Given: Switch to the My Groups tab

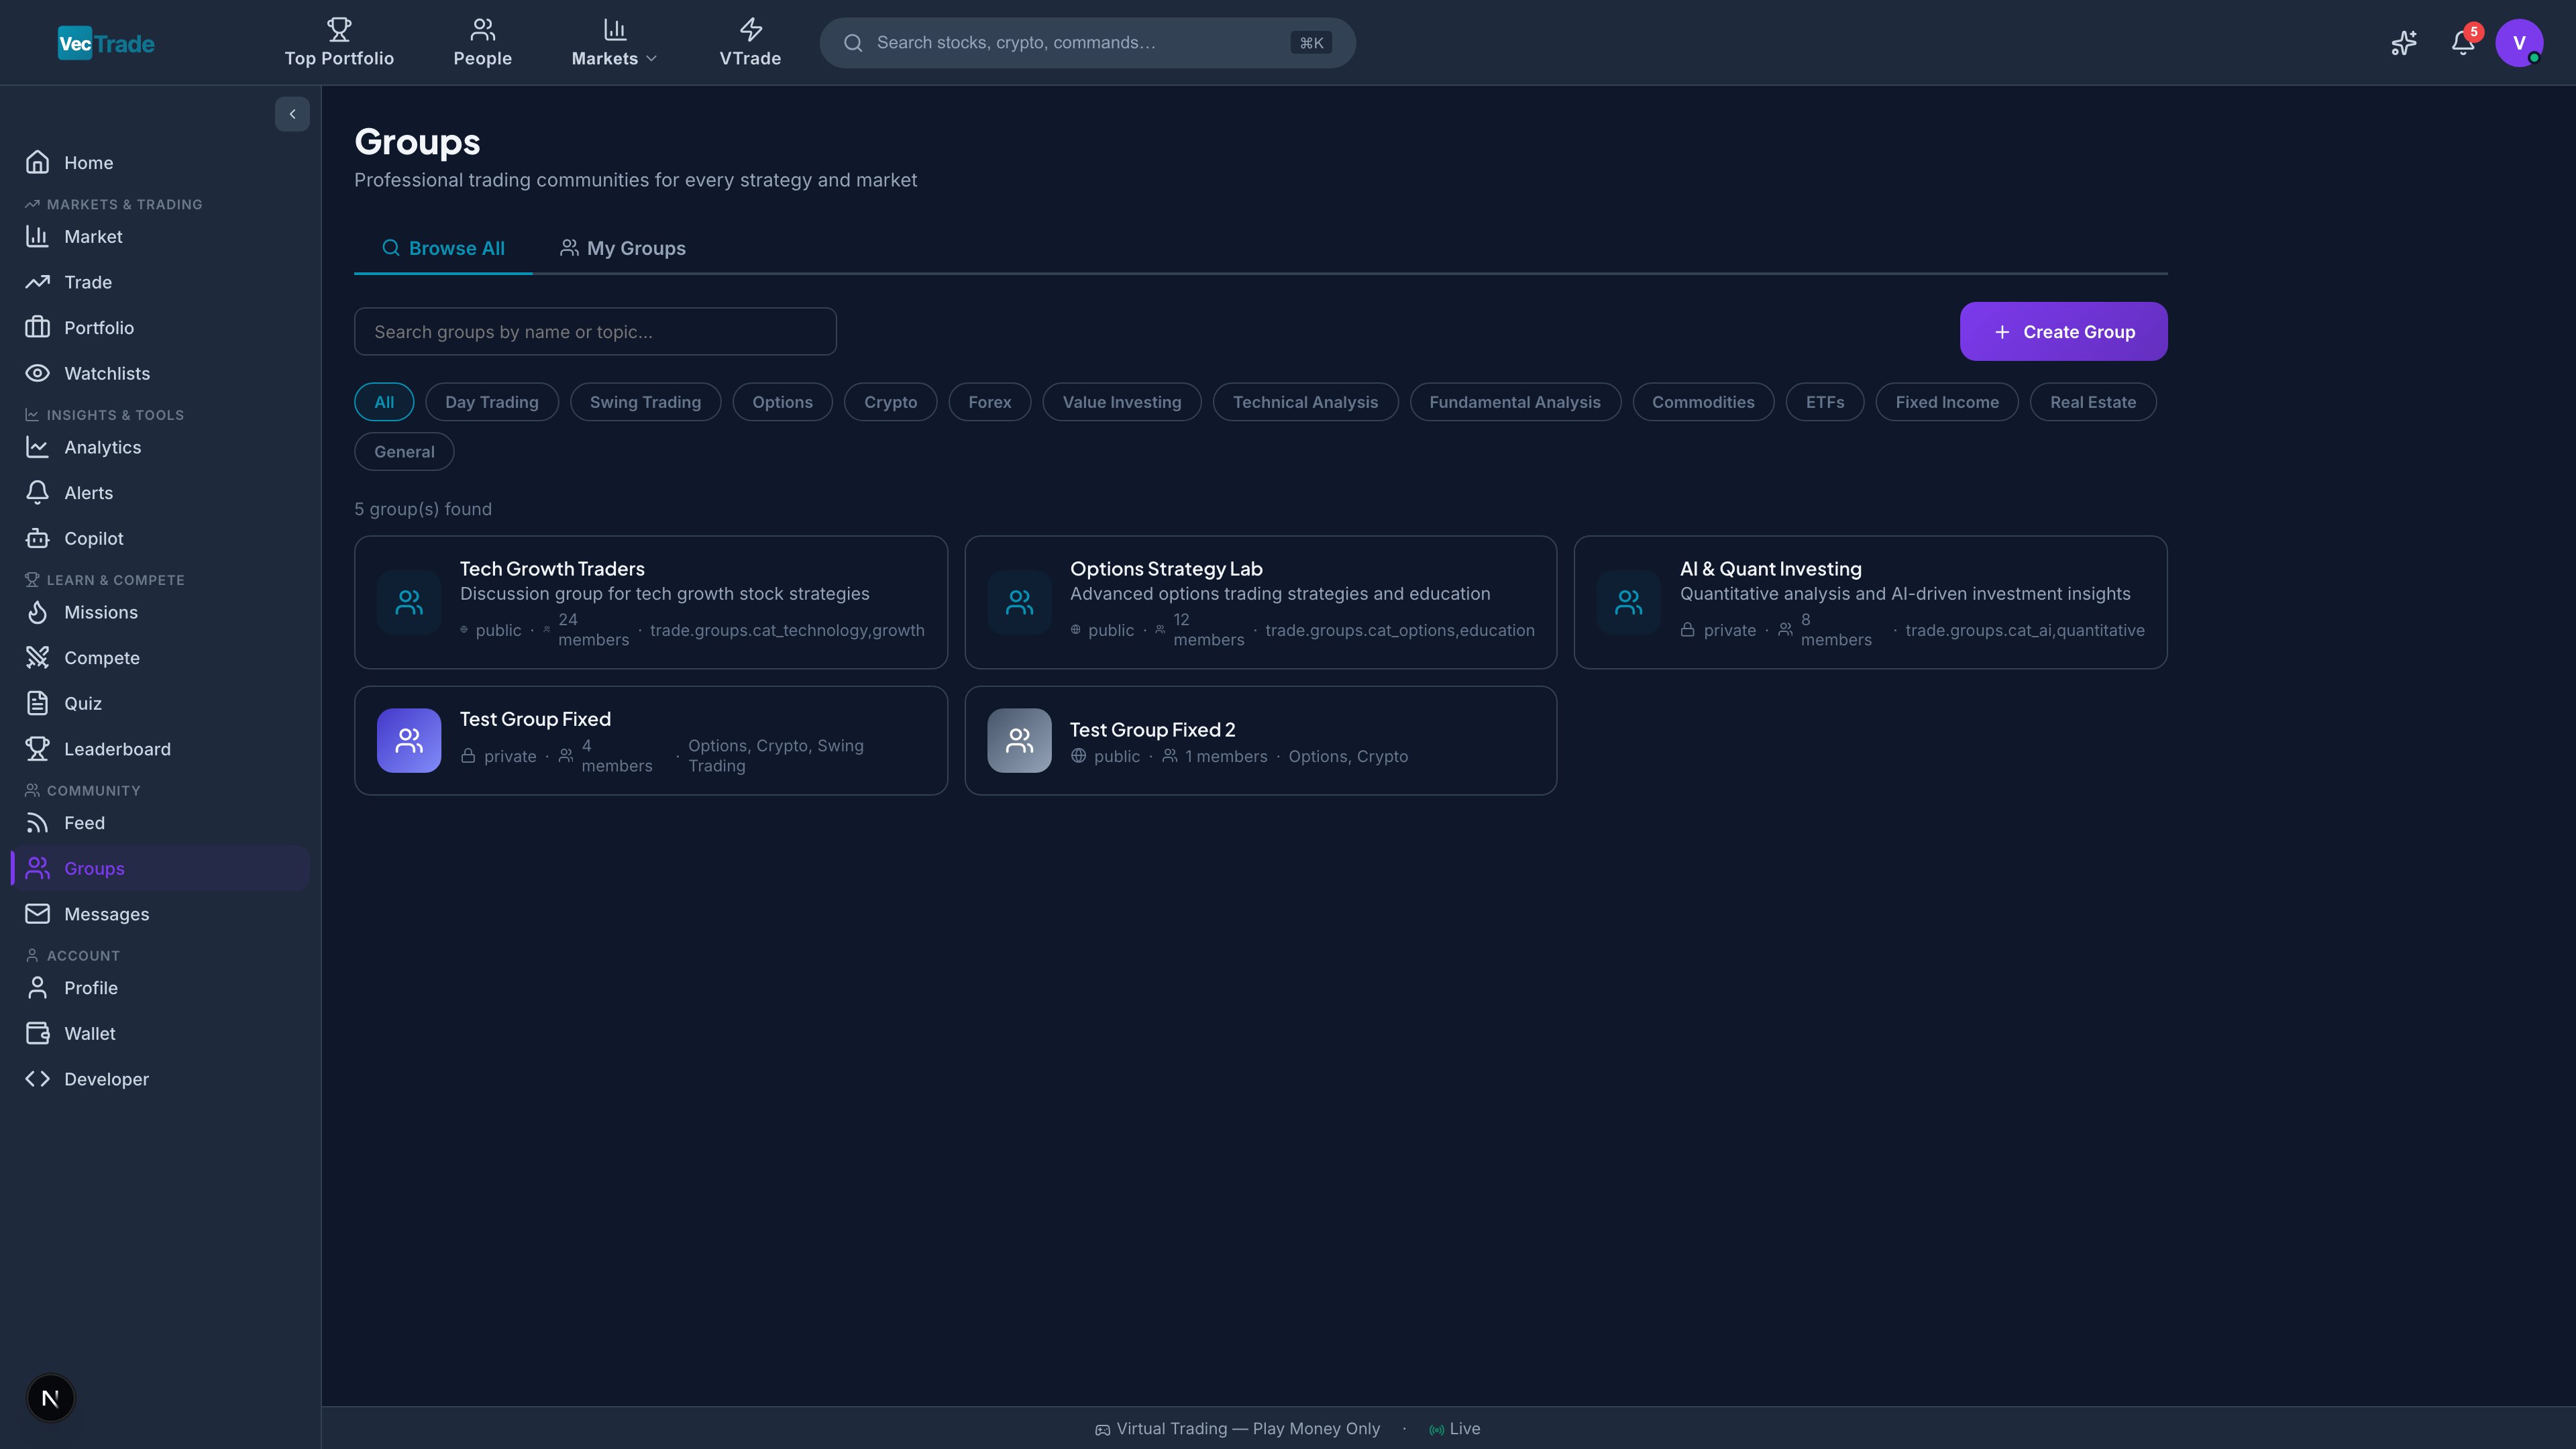Looking at the screenshot, I should 622,248.
